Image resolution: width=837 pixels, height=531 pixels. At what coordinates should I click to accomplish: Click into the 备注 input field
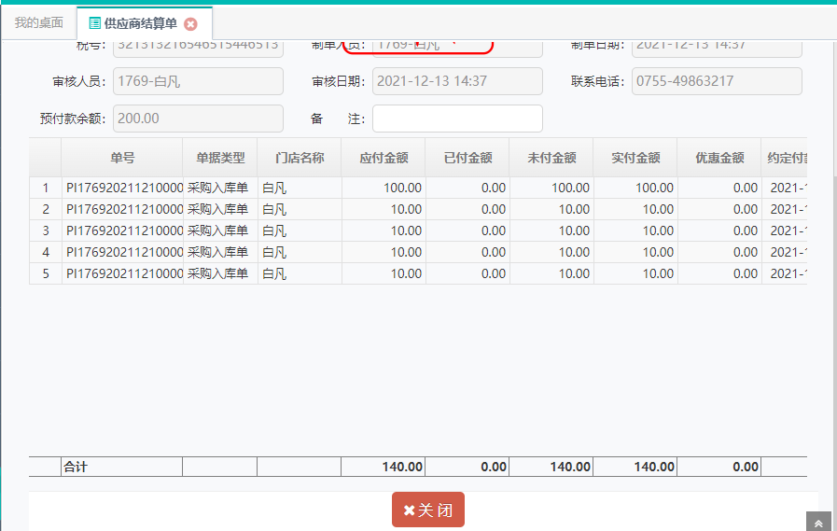coord(457,119)
